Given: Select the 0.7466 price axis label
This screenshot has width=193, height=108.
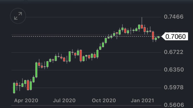Looking at the screenshot, I should (174, 17).
